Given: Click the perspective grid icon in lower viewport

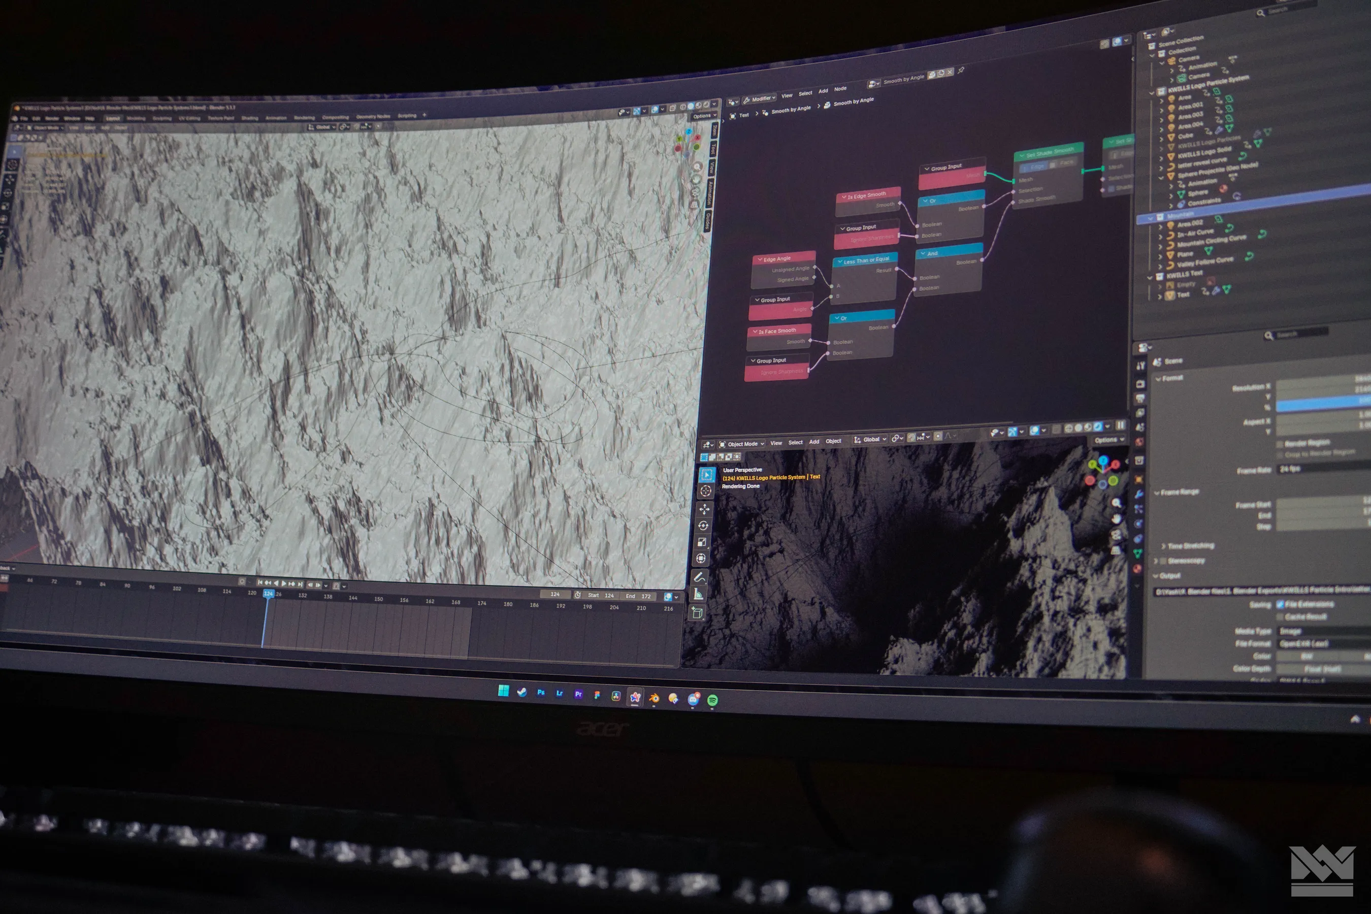Looking at the screenshot, I should pos(1115,550).
